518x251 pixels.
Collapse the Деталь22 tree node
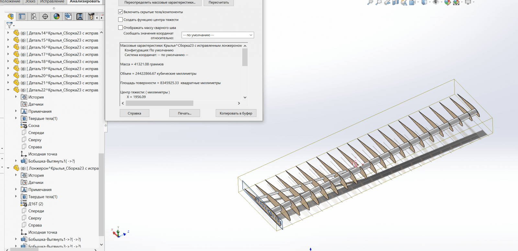tap(8, 90)
